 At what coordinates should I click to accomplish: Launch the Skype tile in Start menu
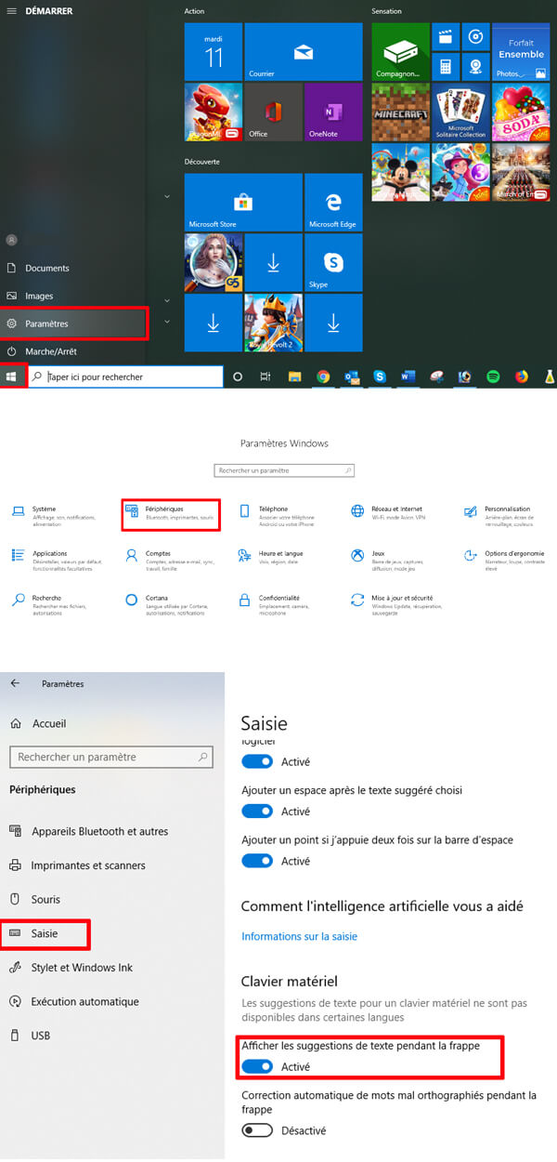pyautogui.click(x=333, y=262)
